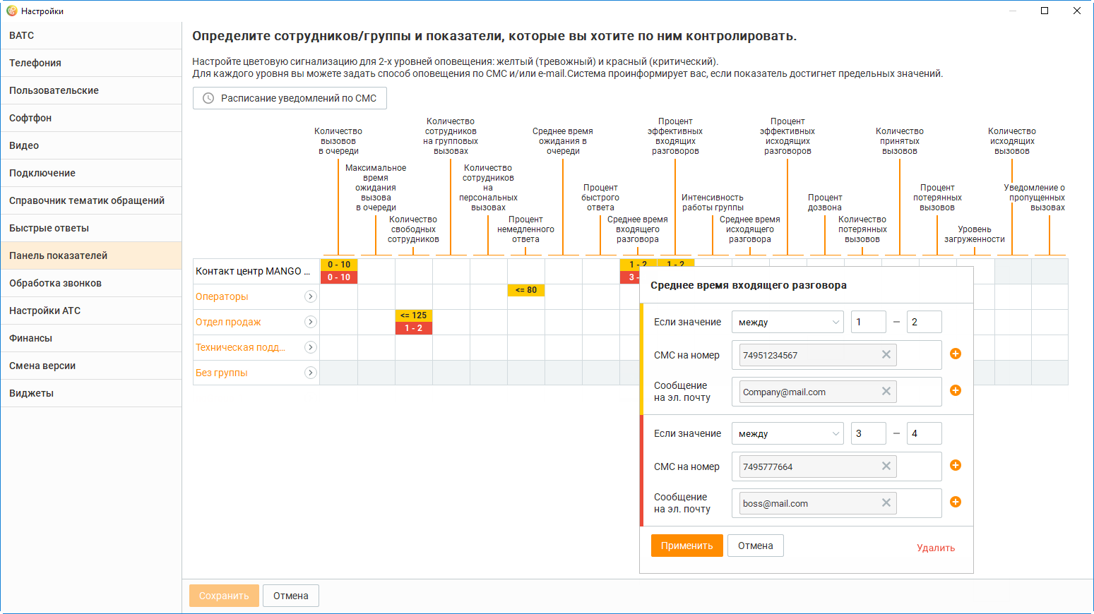Apply the threshold settings with Применить
Viewport: 1094px width, 614px height.
point(686,546)
